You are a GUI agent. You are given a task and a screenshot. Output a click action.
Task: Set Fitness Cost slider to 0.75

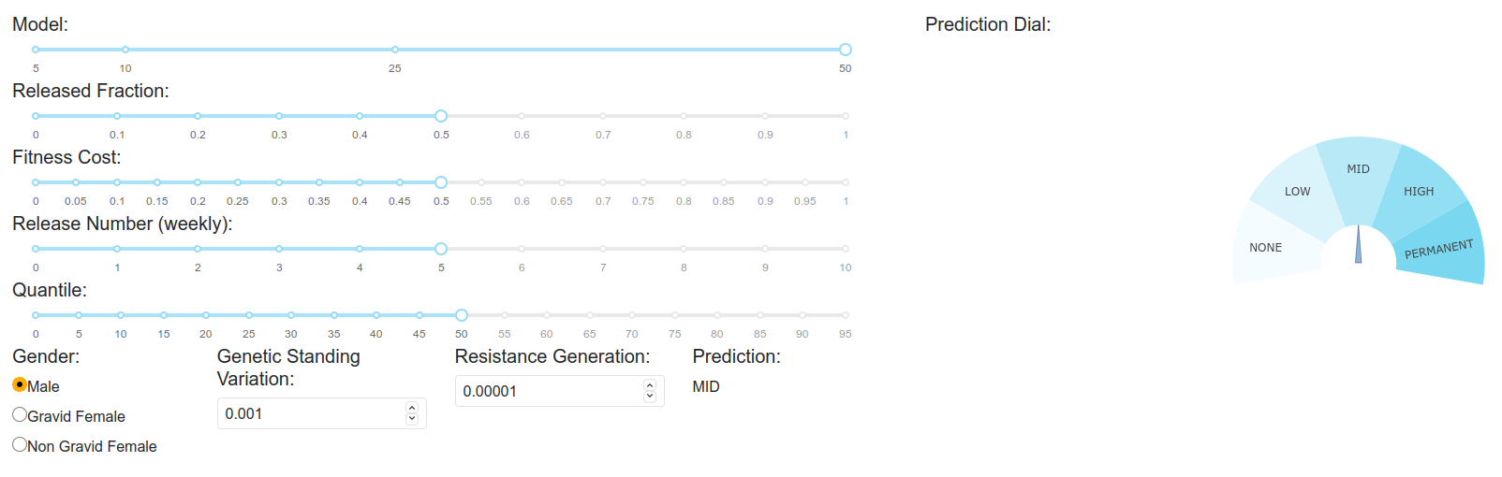pos(643,182)
